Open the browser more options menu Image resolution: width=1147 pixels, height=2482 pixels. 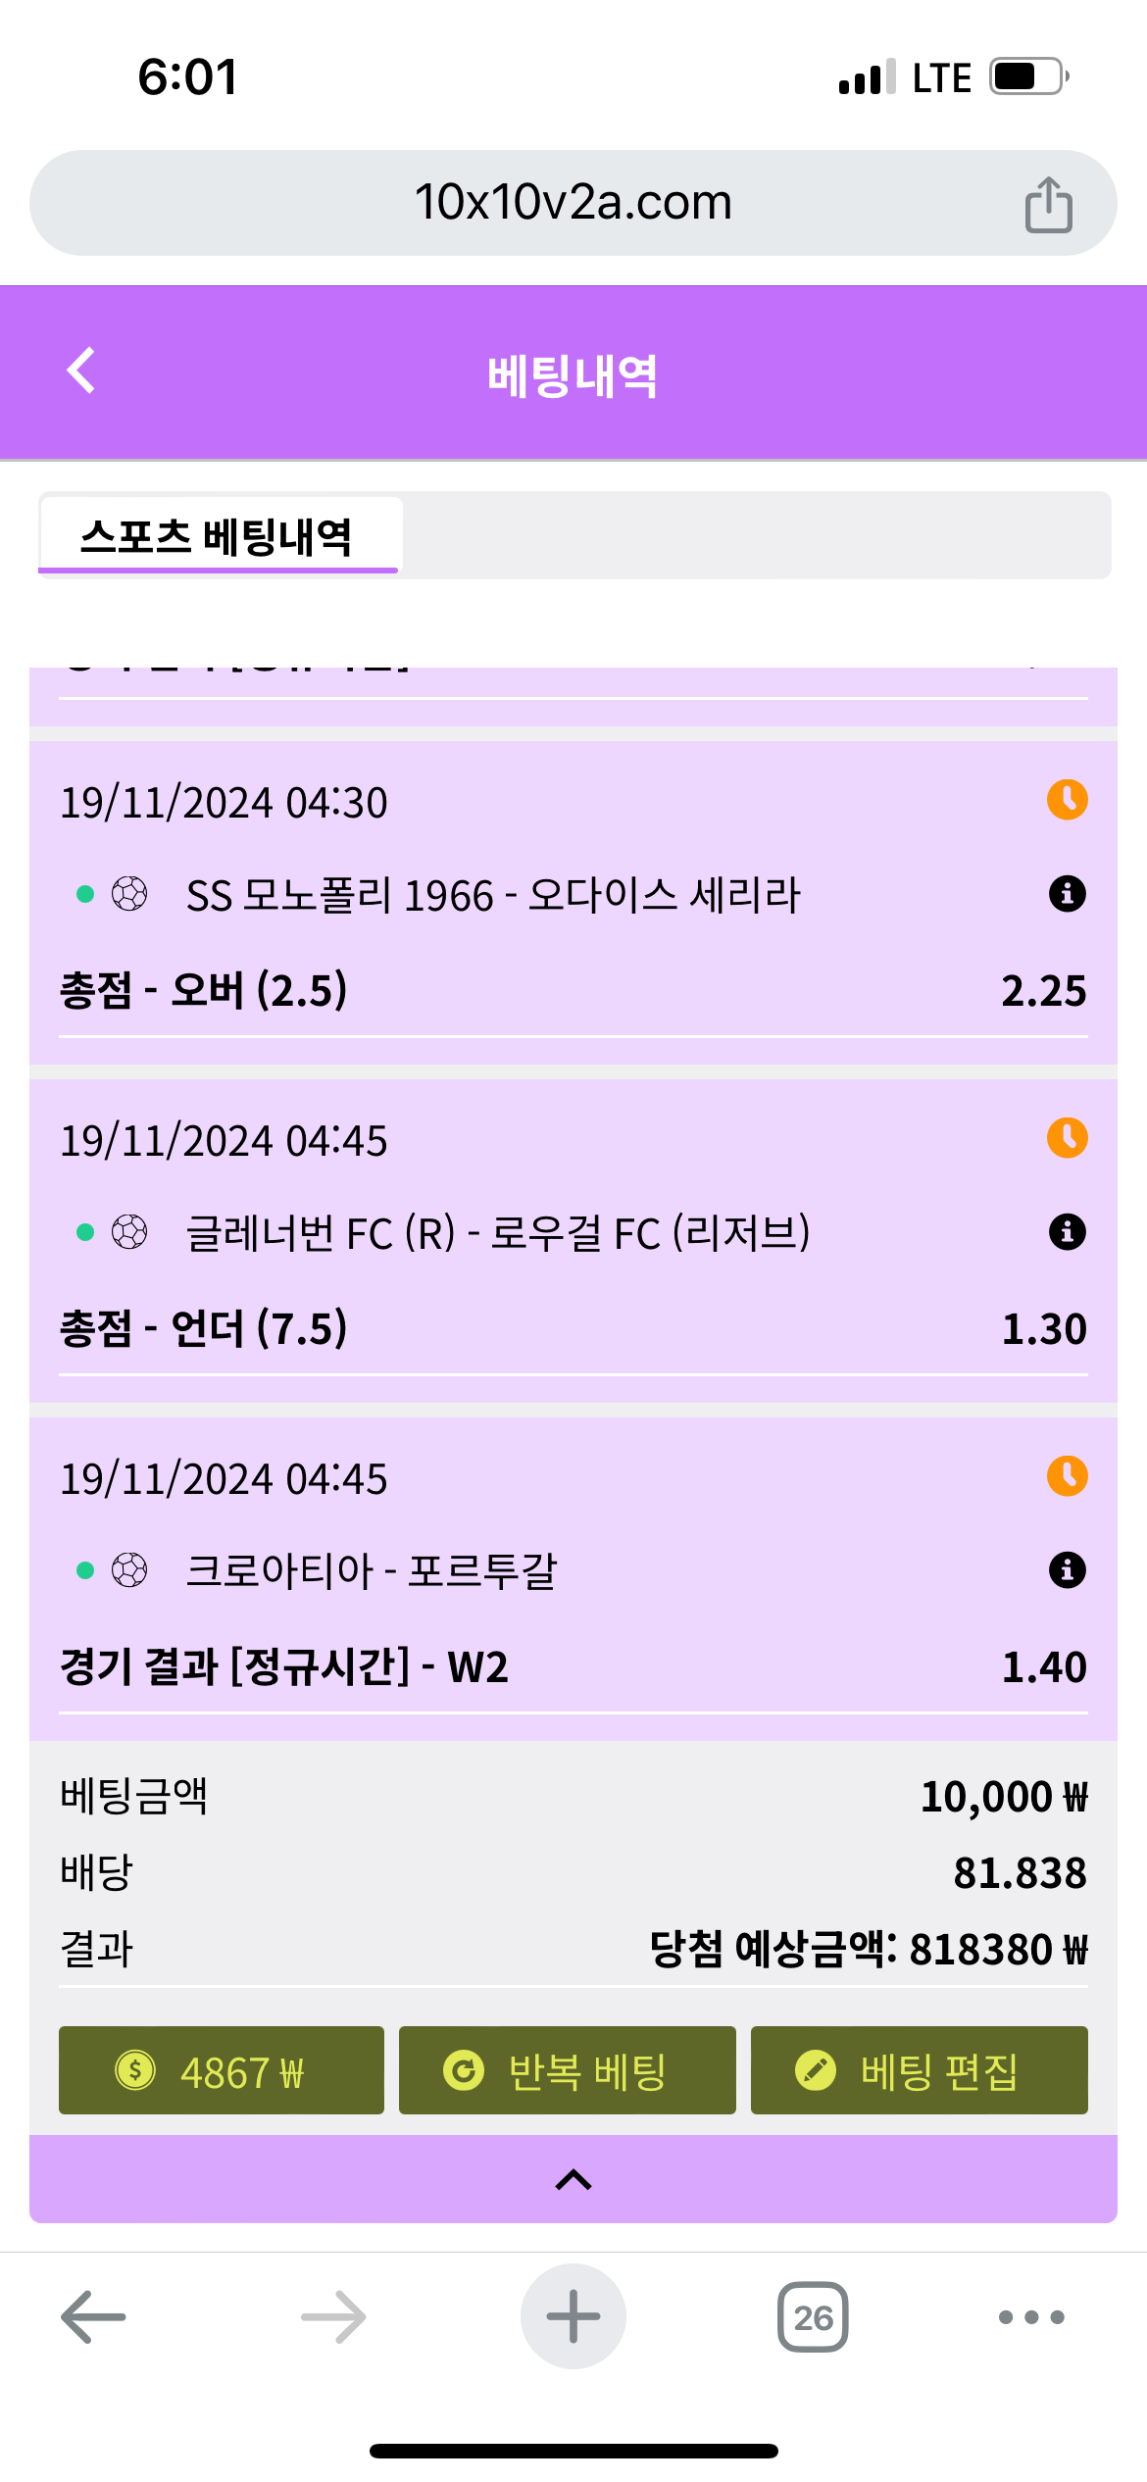pyautogui.click(x=1030, y=2317)
